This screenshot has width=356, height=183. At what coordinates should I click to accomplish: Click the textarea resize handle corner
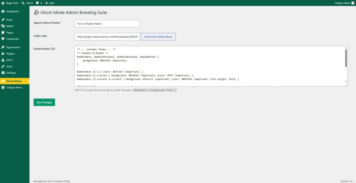click(346, 85)
